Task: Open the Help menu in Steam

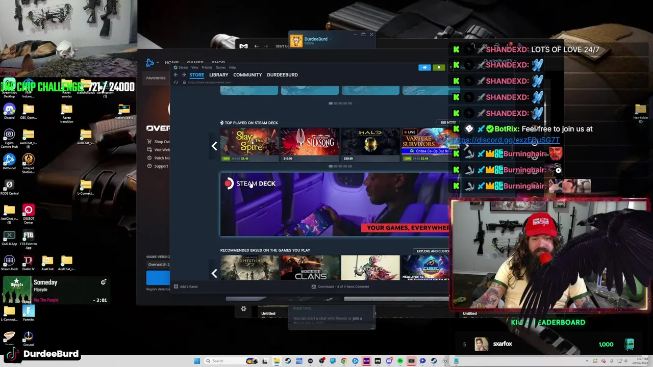Action: click(x=232, y=67)
